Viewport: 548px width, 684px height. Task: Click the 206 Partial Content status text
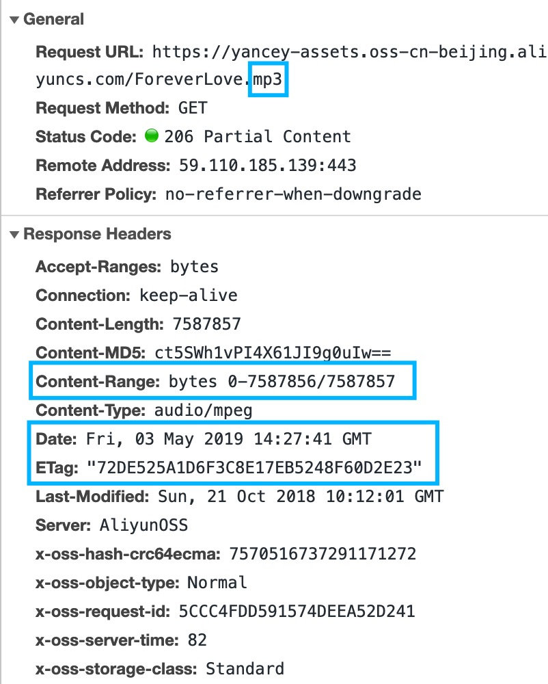point(258,137)
